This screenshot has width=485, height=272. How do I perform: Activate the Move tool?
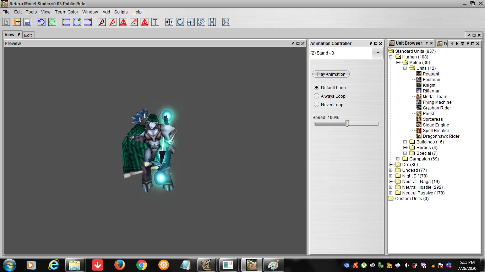coord(169,22)
